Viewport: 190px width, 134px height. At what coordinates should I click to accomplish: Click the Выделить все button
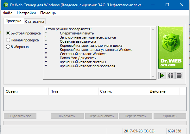[20, 116]
